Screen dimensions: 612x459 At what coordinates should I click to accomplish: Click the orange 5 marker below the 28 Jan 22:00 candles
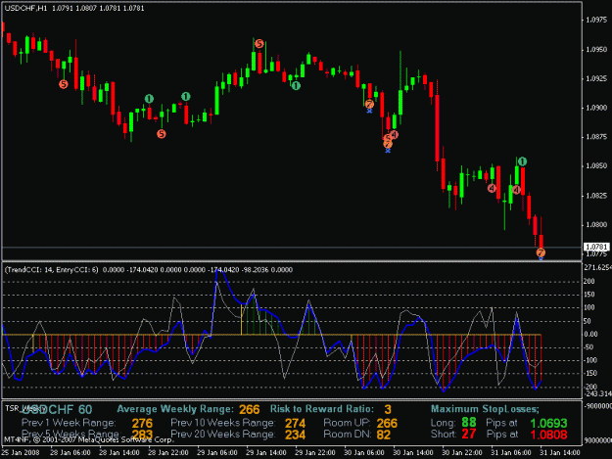162,134
